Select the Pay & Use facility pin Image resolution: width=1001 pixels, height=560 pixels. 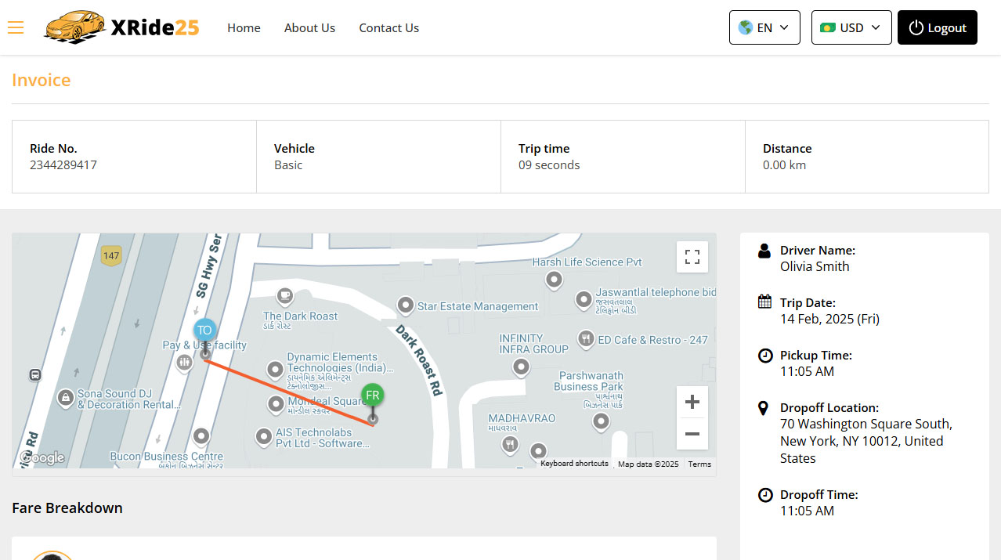(184, 362)
